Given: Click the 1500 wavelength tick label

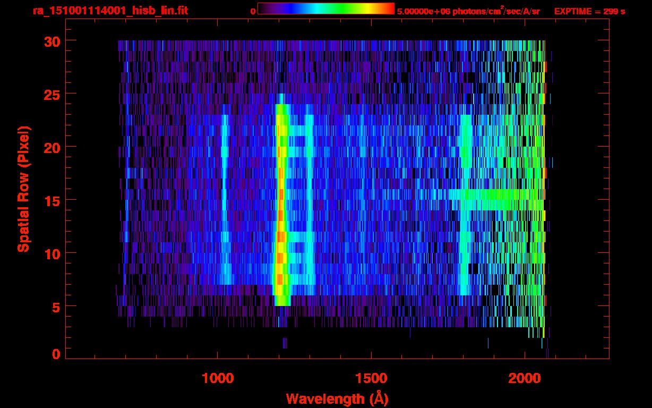Looking at the screenshot, I should [371, 378].
